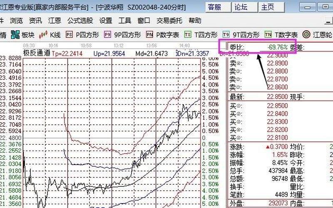
Task: Open the 江恩 menu
Action: click(x=55, y=20)
